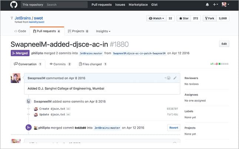
Task: Click the GitHub octocat logo
Action: [x=14, y=5]
